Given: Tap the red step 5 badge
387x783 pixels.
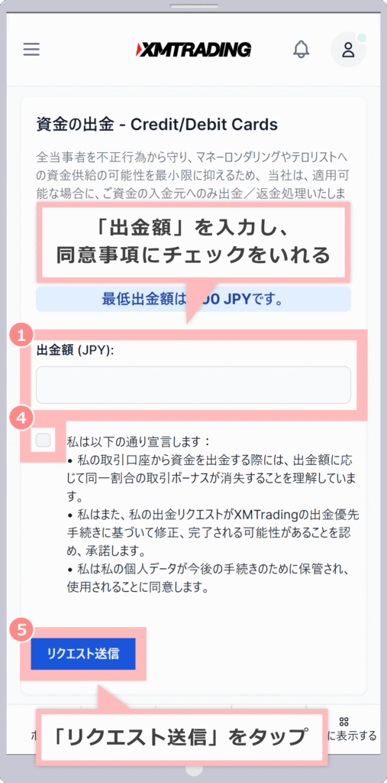Looking at the screenshot, I should tap(21, 630).
